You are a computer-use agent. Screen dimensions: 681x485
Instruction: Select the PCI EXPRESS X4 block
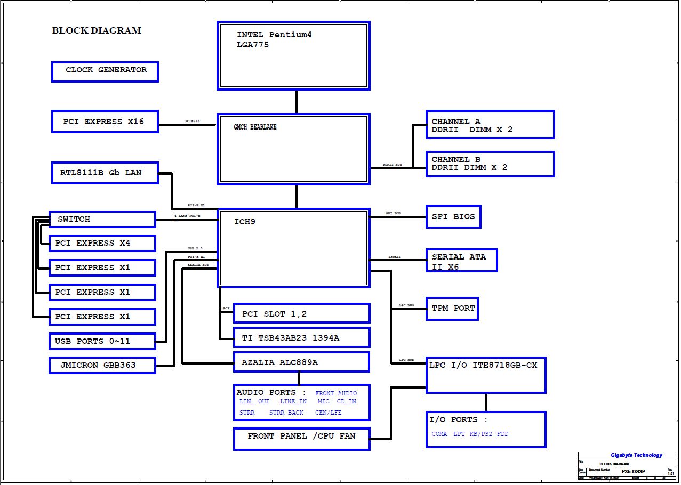102,243
